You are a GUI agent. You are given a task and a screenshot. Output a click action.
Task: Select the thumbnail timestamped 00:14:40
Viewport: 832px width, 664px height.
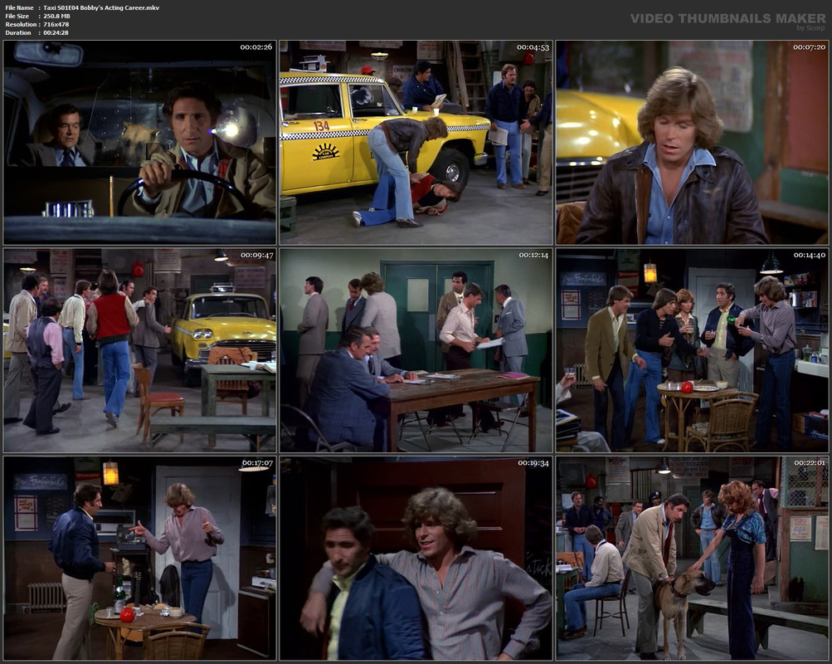[x=693, y=350]
